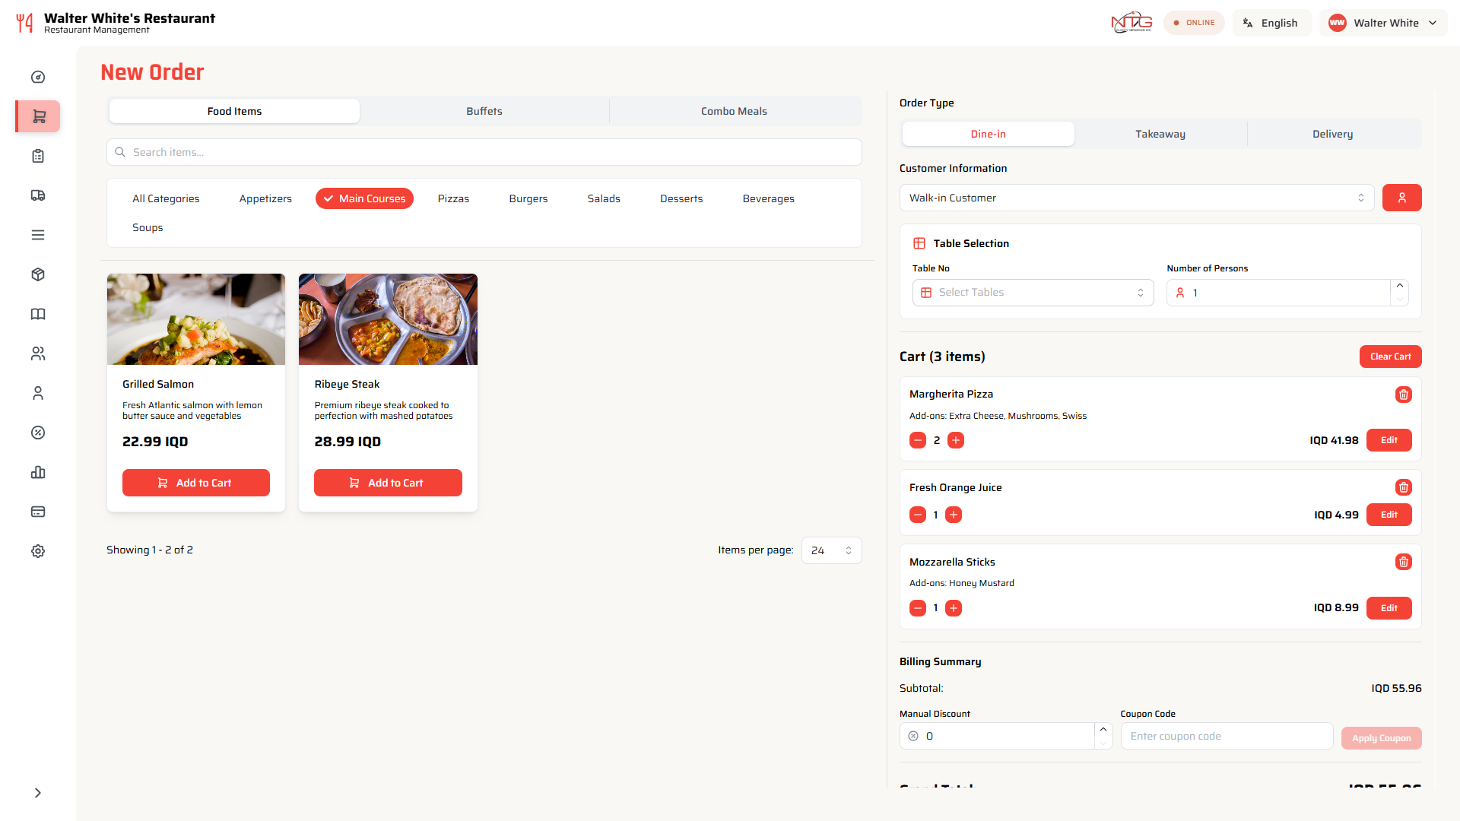Click the Ribeye Steak photo
Image resolution: width=1460 pixels, height=821 pixels.
coord(388,319)
